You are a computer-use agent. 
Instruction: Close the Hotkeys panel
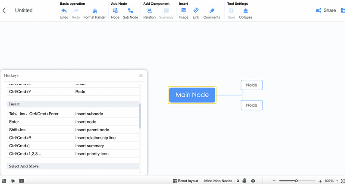point(141,76)
